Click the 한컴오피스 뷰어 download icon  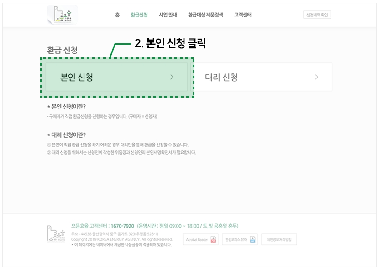click(252, 239)
